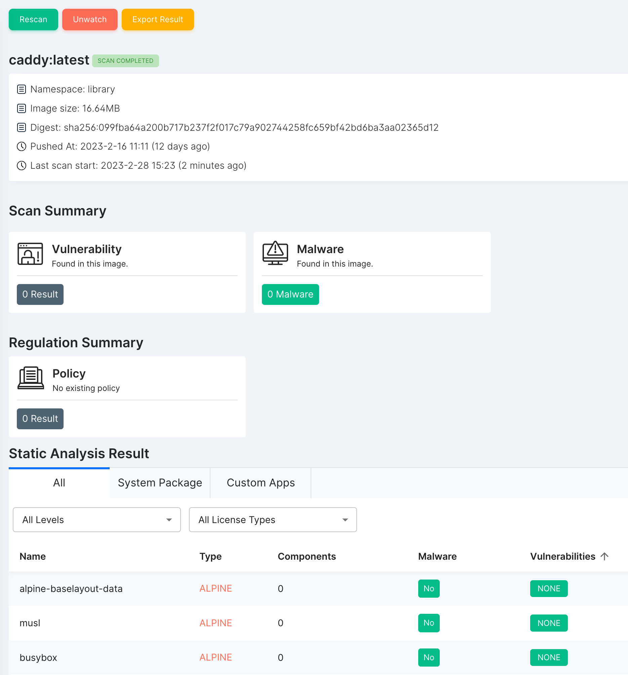Click the Vulnerabilities column header text

click(562, 556)
